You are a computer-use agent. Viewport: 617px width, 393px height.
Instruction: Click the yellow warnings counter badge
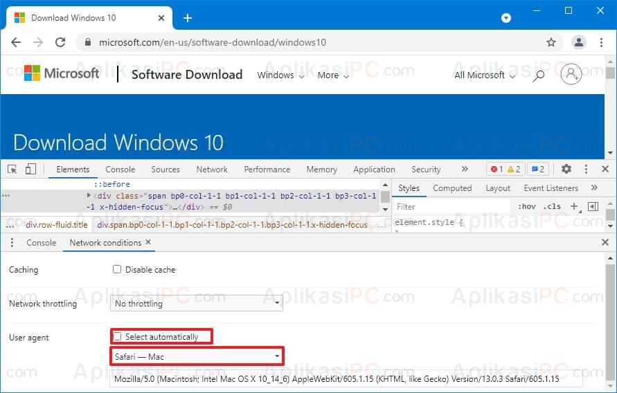click(x=514, y=170)
